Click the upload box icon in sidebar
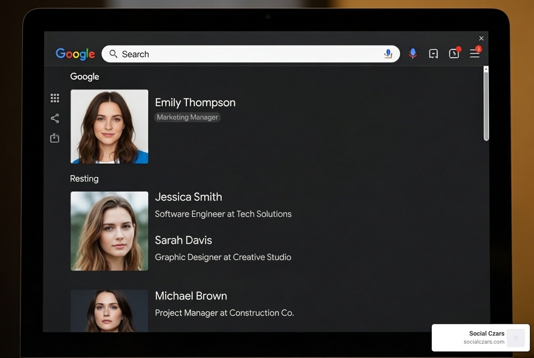 54,138
